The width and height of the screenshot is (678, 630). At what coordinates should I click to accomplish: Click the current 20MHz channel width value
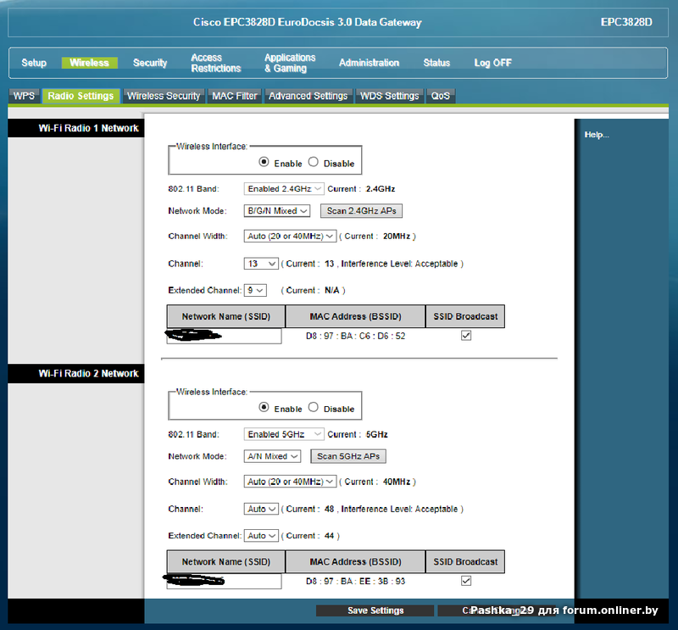pyautogui.click(x=397, y=237)
